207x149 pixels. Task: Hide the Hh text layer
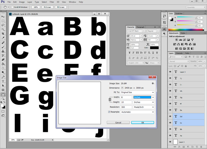tap(170, 91)
